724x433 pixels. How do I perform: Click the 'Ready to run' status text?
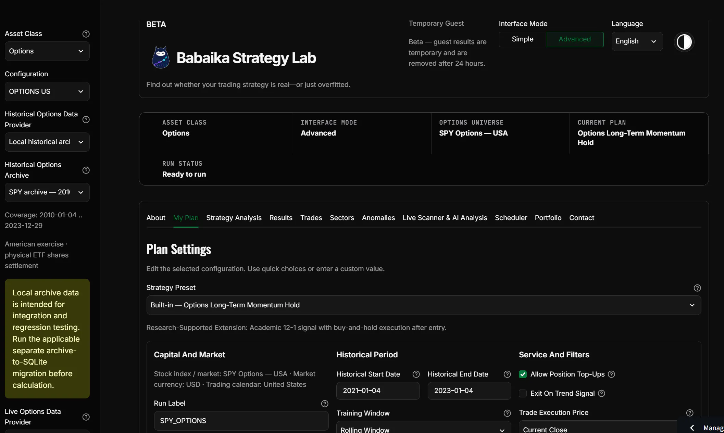pyautogui.click(x=184, y=174)
